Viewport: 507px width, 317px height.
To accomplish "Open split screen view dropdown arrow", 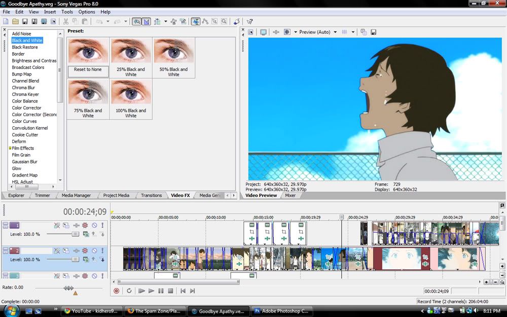I will (295, 32).
